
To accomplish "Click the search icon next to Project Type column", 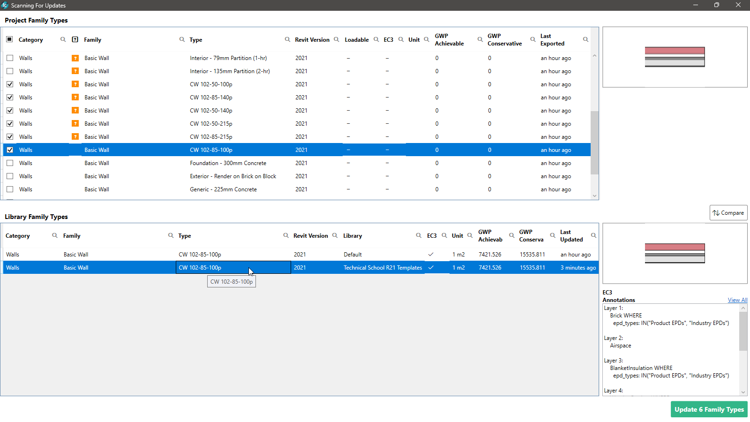I will [x=287, y=39].
